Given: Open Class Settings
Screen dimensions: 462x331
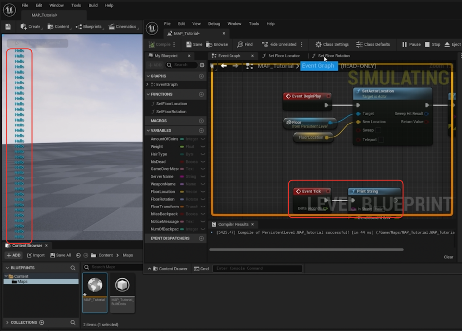Looking at the screenshot, I should point(332,44).
